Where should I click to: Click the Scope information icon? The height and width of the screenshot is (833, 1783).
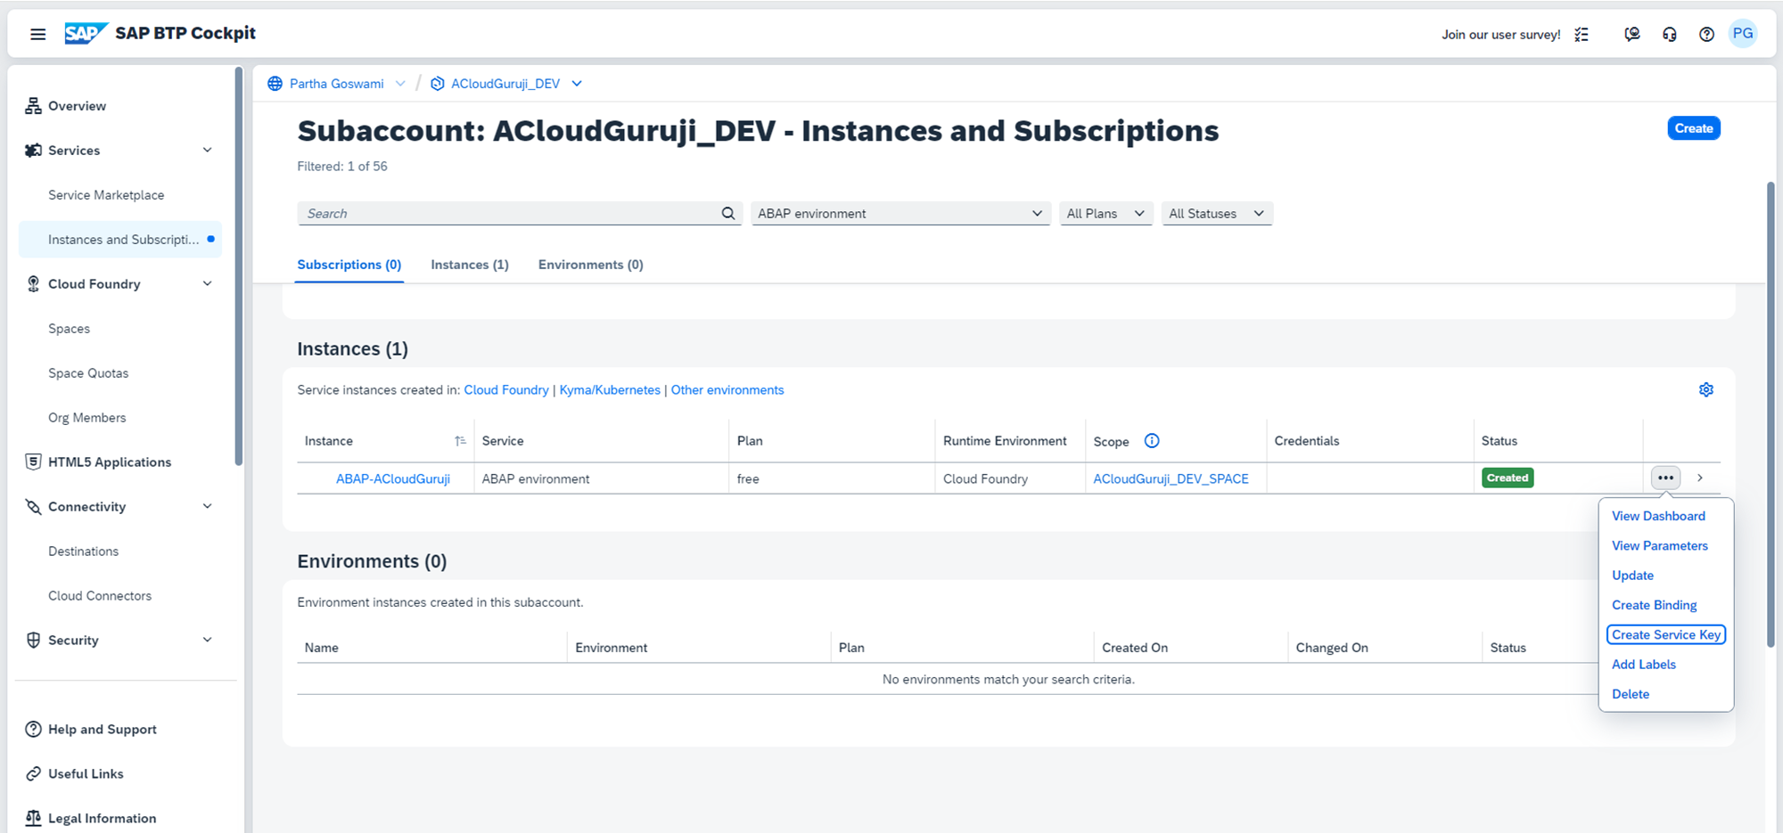pos(1152,441)
